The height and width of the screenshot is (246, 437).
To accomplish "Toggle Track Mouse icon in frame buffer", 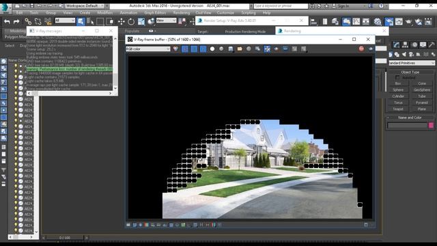I will pos(267,49).
